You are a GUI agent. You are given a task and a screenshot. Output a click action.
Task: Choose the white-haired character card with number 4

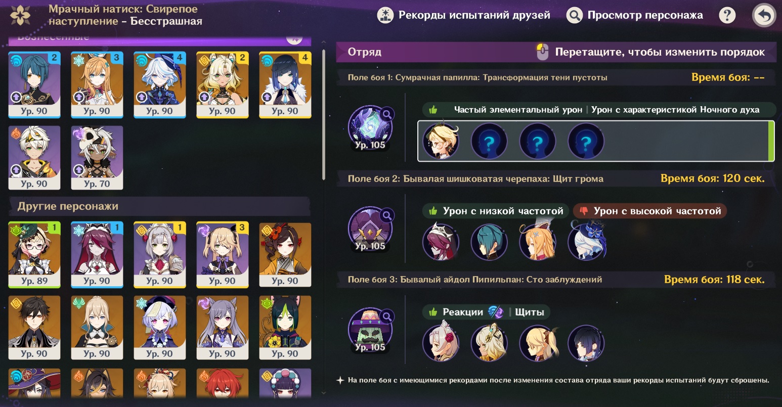pos(160,85)
